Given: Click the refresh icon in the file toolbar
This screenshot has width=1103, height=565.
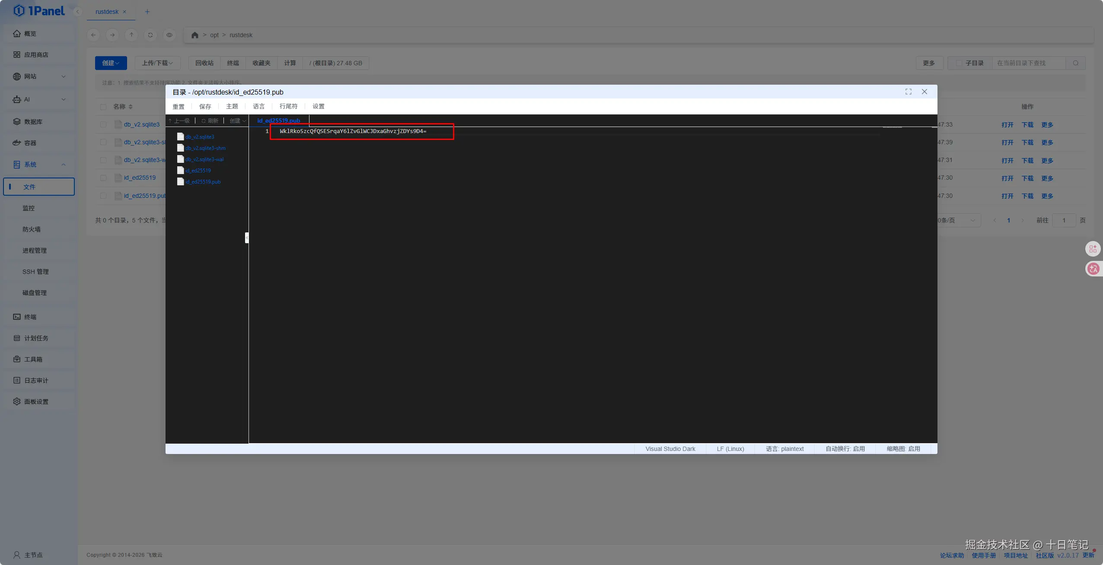Looking at the screenshot, I should pyautogui.click(x=150, y=35).
